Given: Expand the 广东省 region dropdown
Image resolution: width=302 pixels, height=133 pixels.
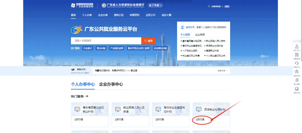Looking at the screenshot, I should point(155,6).
